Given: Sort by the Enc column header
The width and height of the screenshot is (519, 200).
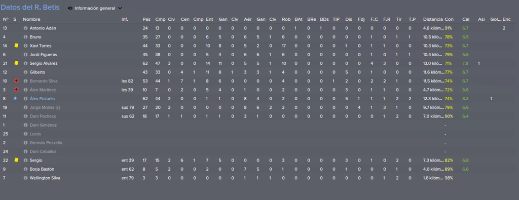Looking at the screenshot, I should (506, 20).
